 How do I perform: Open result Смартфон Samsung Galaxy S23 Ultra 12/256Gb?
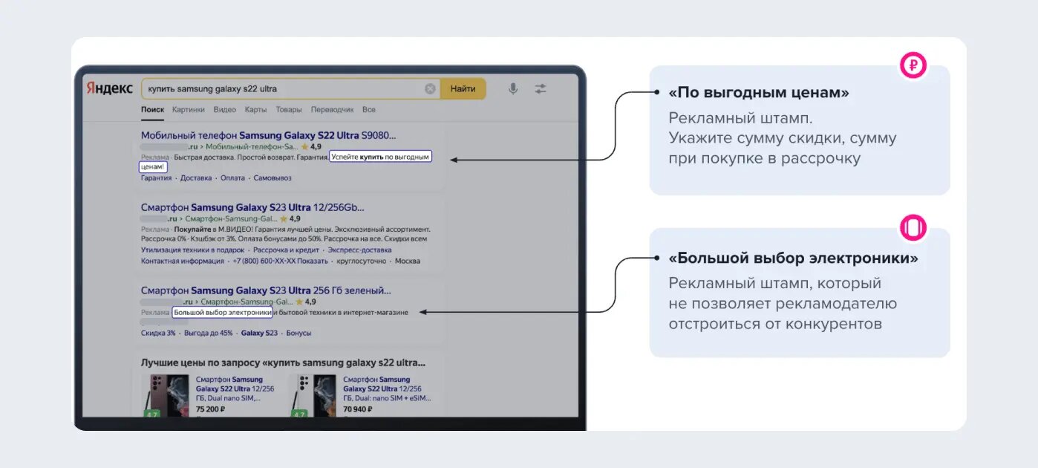[252, 207]
